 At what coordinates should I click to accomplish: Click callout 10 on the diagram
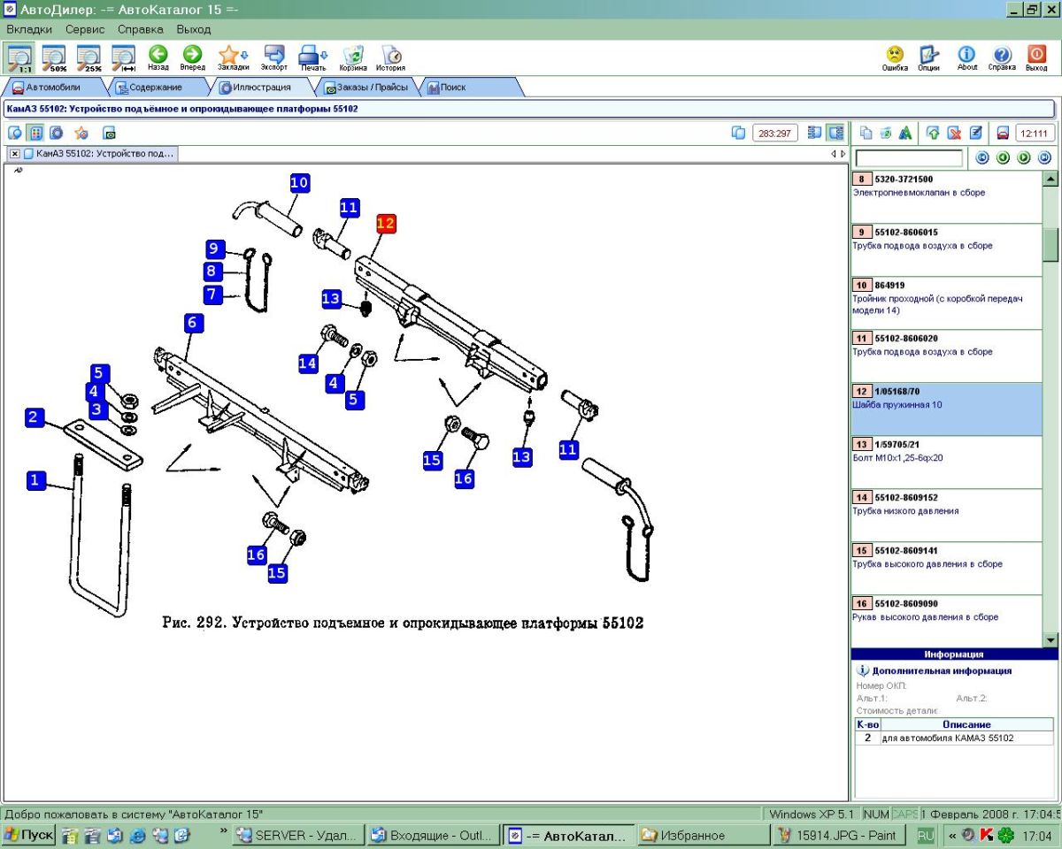point(299,183)
